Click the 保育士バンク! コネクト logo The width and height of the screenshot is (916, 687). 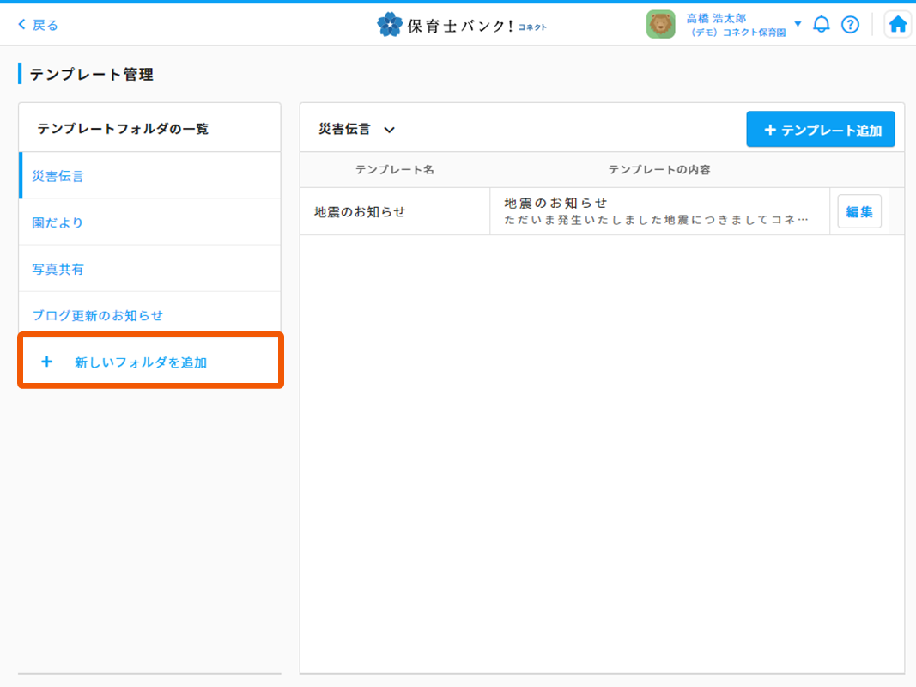tap(462, 25)
